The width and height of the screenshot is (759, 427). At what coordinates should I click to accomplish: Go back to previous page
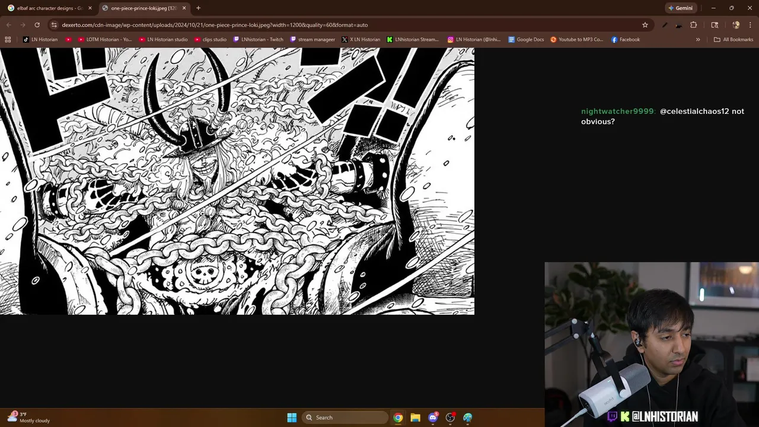pyautogui.click(x=8, y=25)
